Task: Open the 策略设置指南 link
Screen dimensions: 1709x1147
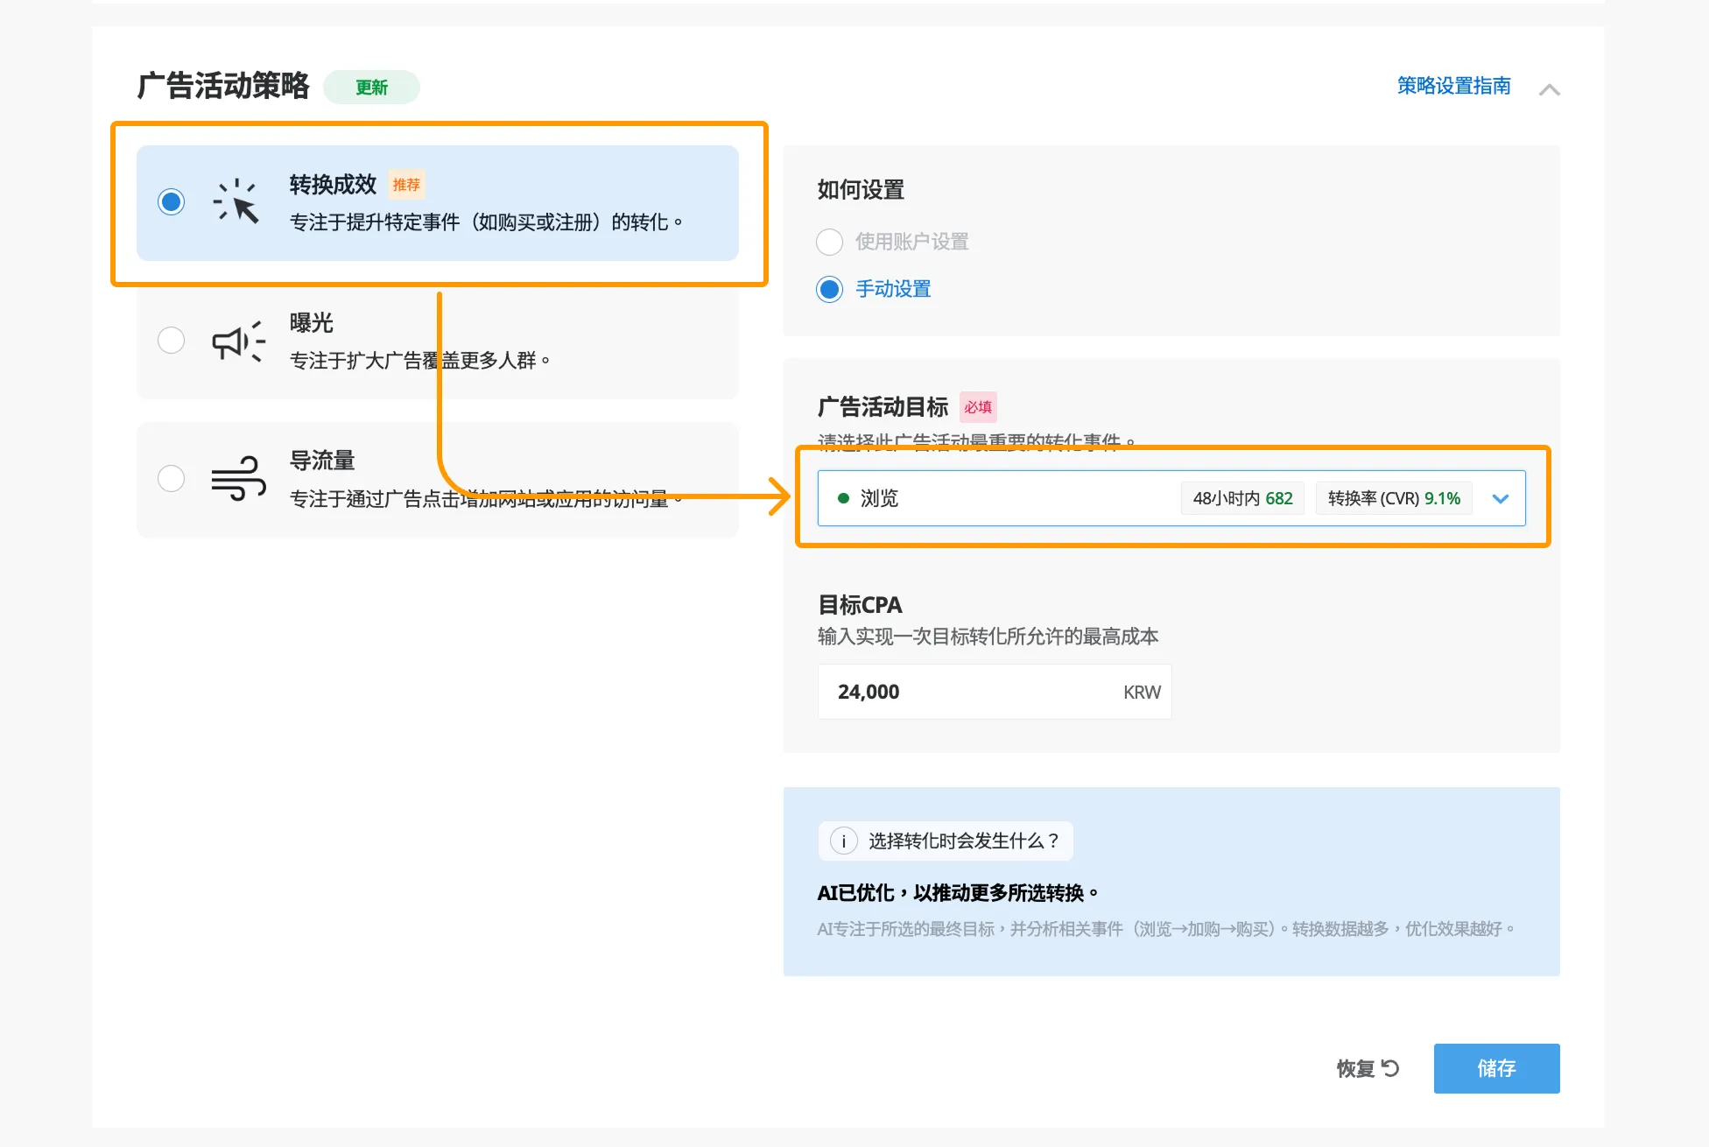Action: pyautogui.click(x=1453, y=86)
